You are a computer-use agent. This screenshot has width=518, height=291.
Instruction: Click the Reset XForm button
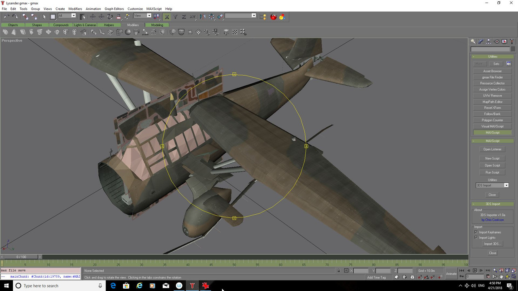click(493, 108)
